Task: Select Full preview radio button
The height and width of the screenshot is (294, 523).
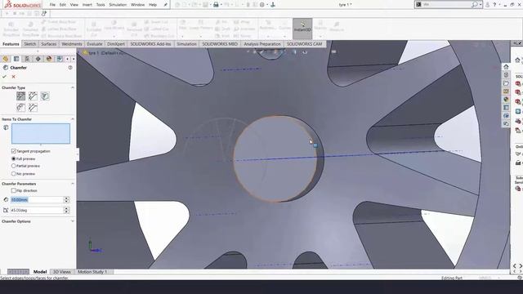Action: tap(14, 158)
